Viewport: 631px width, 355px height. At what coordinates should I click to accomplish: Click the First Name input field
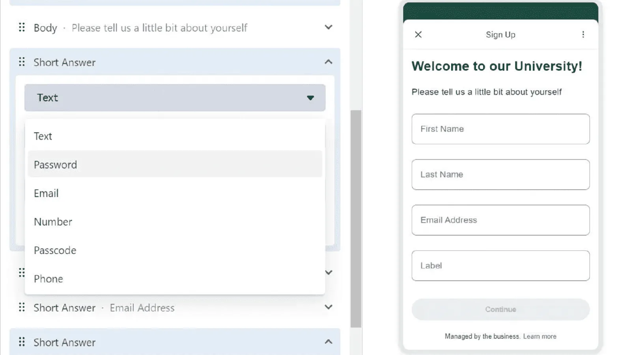[x=500, y=129]
